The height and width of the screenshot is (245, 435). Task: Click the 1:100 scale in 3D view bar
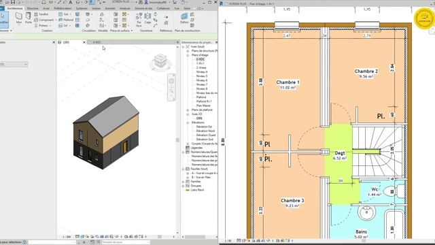tap(67, 237)
